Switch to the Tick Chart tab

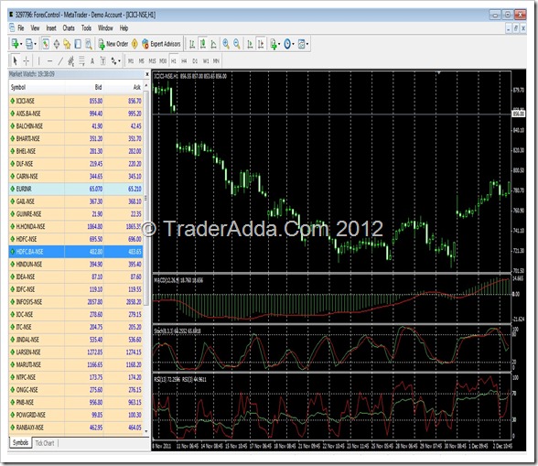(x=45, y=443)
